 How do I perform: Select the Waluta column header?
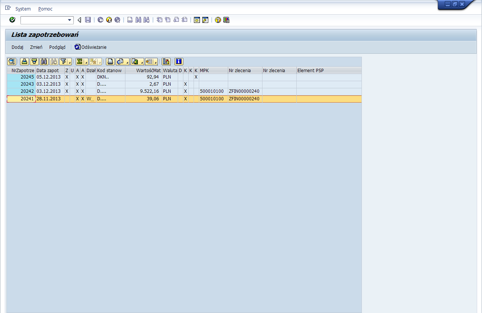click(170, 70)
